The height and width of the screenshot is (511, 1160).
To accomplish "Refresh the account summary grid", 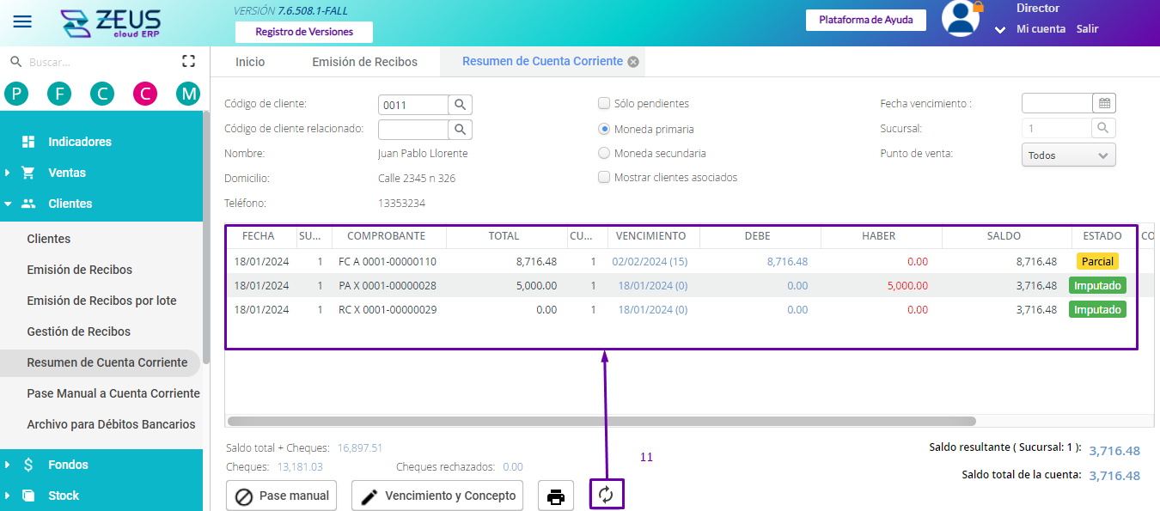I will pos(607,495).
